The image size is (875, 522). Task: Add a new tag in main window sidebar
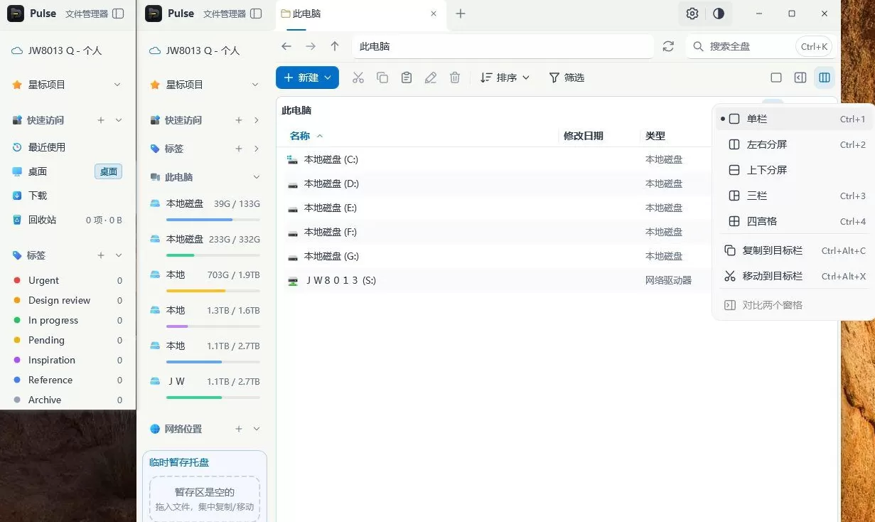coord(239,149)
